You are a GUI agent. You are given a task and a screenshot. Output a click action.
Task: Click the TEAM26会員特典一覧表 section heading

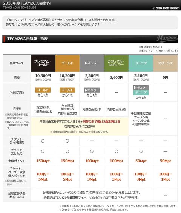27,39
